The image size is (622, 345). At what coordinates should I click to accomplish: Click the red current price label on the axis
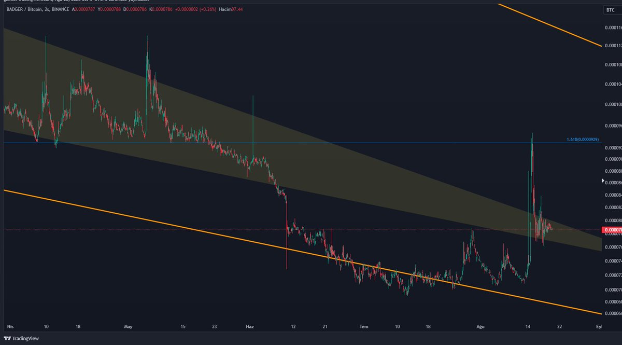click(612, 230)
